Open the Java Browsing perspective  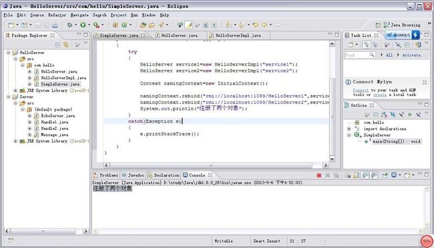click(x=402, y=25)
